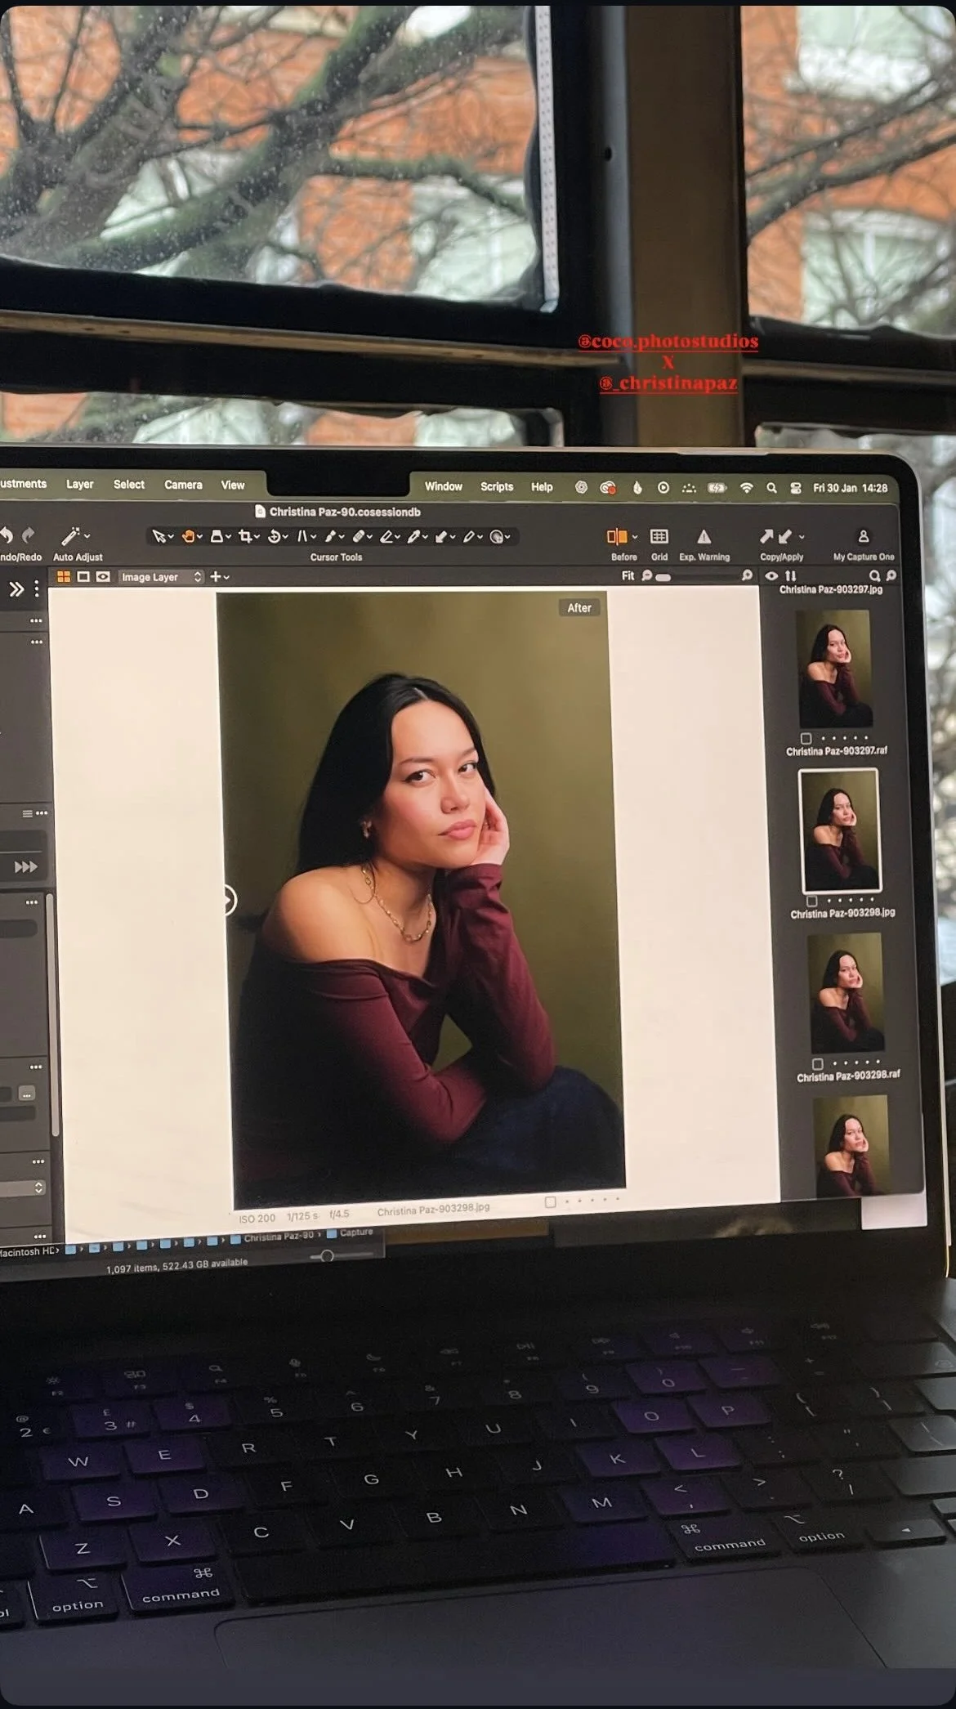Click the Fit zoom label
956x1709 pixels.
[x=628, y=576]
